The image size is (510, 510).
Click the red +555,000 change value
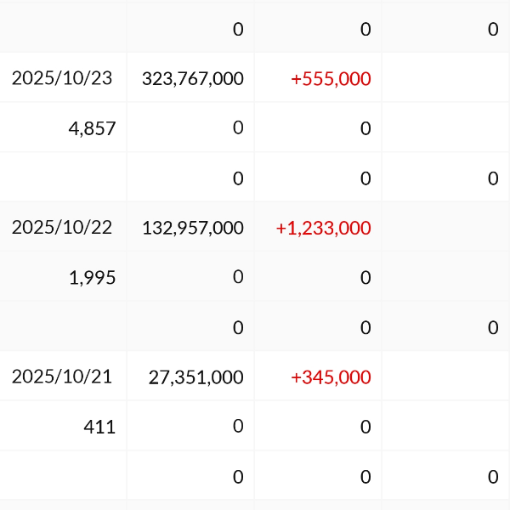point(331,79)
